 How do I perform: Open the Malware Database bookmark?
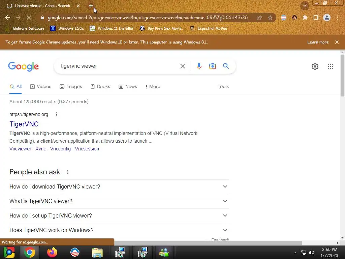(x=25, y=28)
